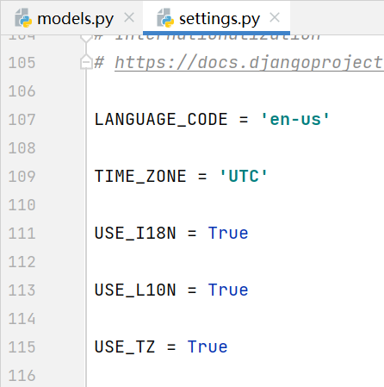Image resolution: width=384 pixels, height=387 pixels.
Task: Click the True value of USE_I18N
Action: (x=228, y=234)
